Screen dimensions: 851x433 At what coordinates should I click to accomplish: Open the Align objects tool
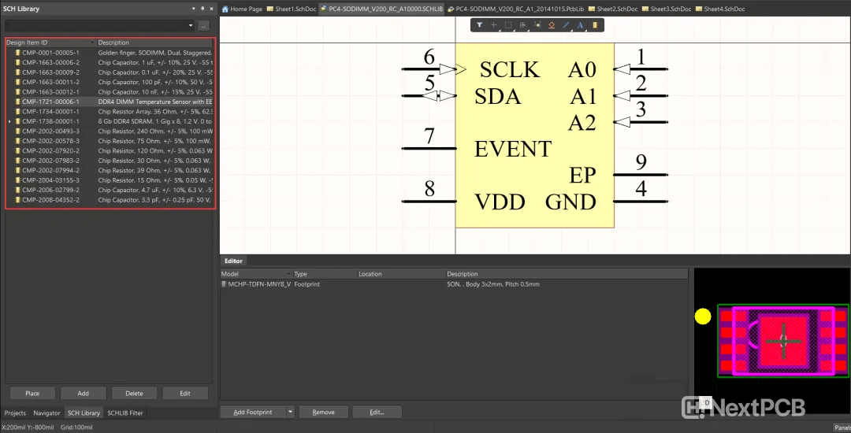522,25
